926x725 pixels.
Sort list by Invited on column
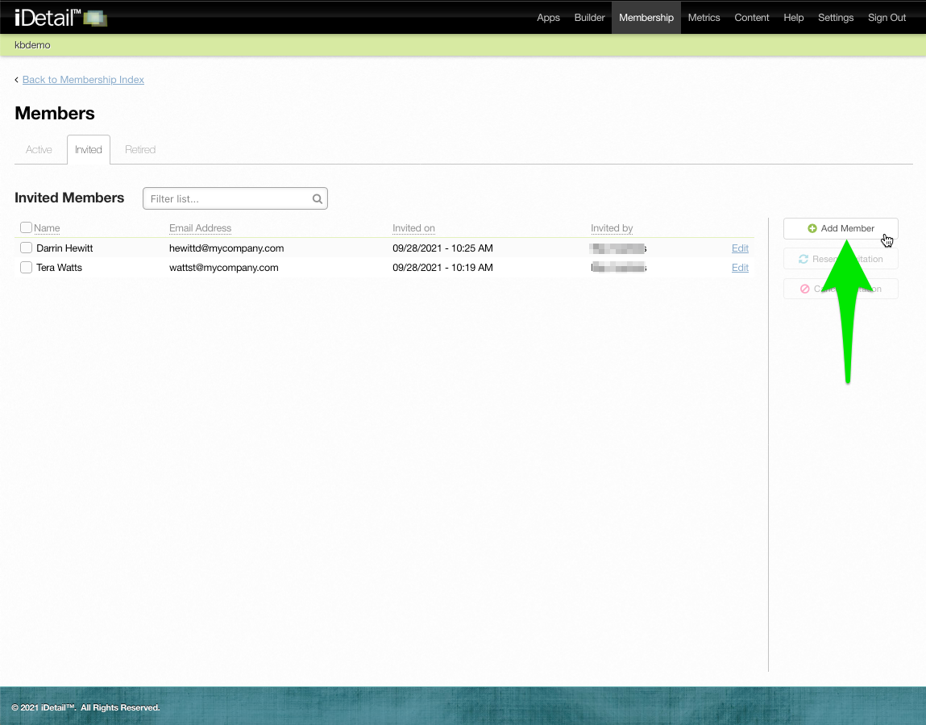(x=413, y=228)
